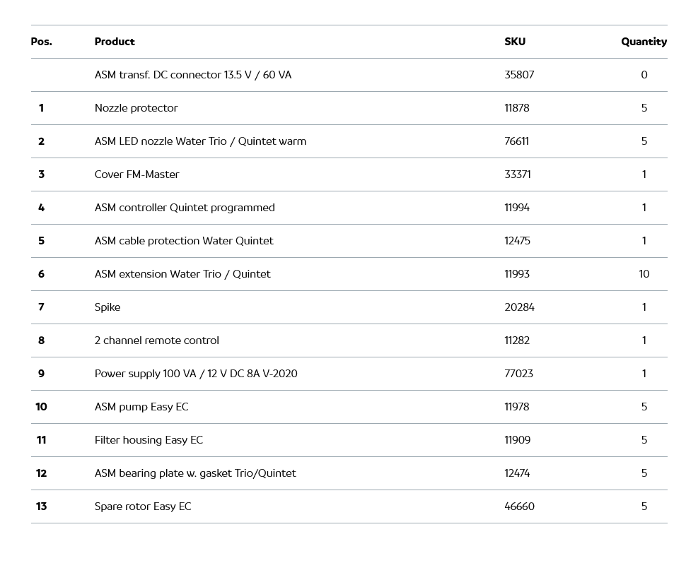This screenshot has width=686, height=575.
Task: Click the Quantity column header
Action: [x=644, y=42]
